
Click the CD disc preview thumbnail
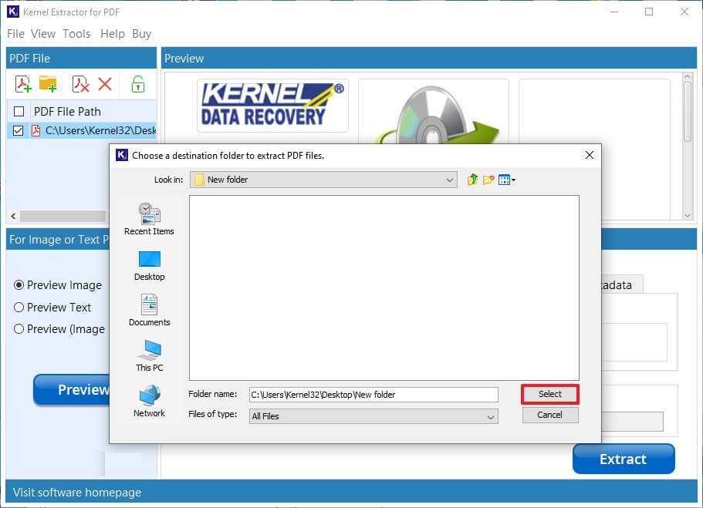[434, 112]
